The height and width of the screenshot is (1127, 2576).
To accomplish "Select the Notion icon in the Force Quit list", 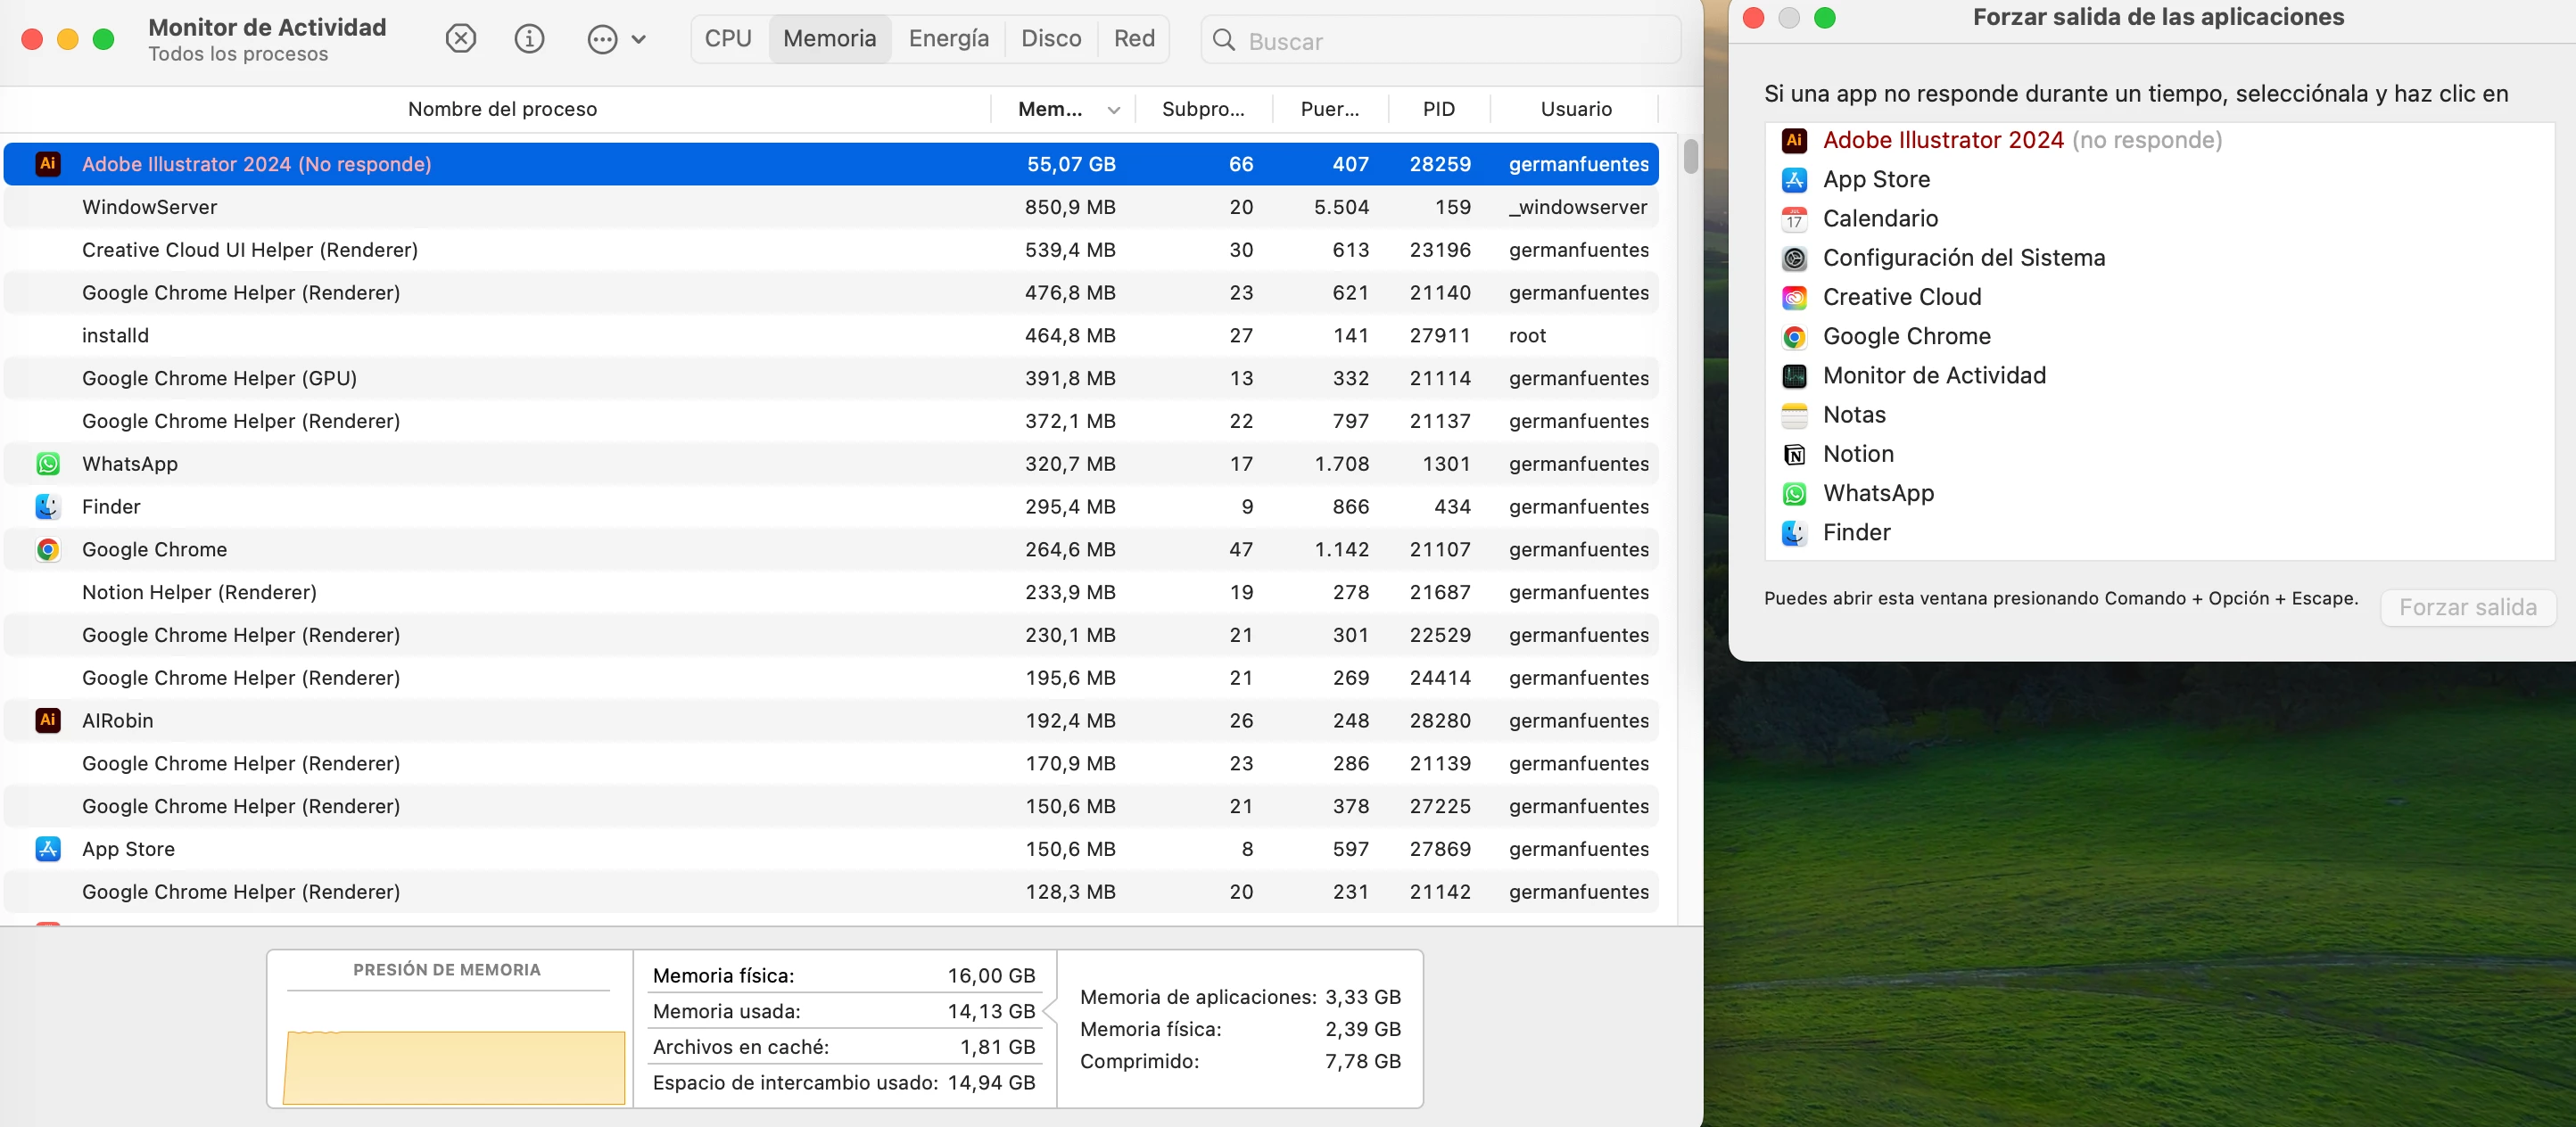I will pos(1794,454).
